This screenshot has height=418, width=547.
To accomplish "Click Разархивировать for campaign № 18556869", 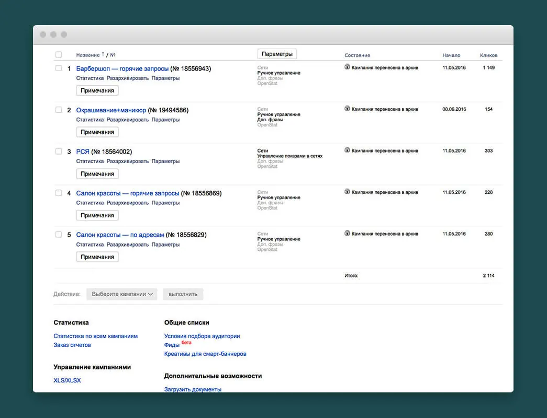I will 128,203.
